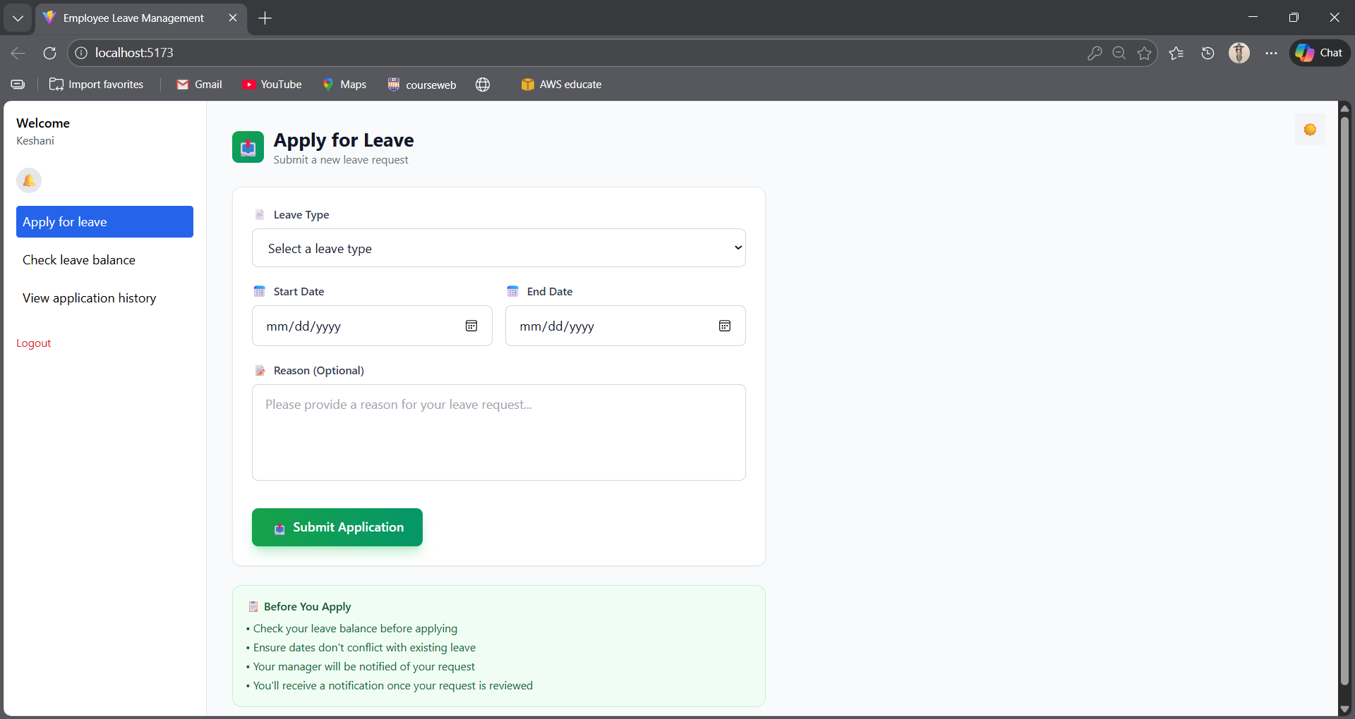Open the Settings and more menu

(1270, 53)
